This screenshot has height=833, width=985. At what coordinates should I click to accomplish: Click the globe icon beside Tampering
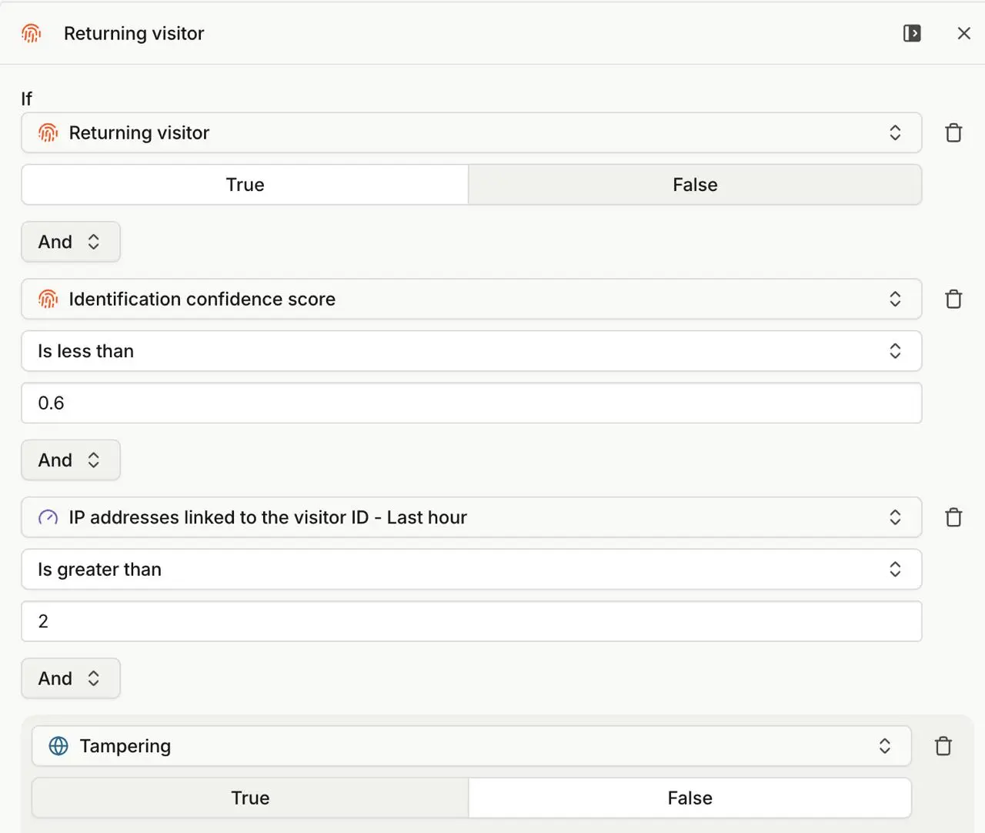(x=58, y=746)
